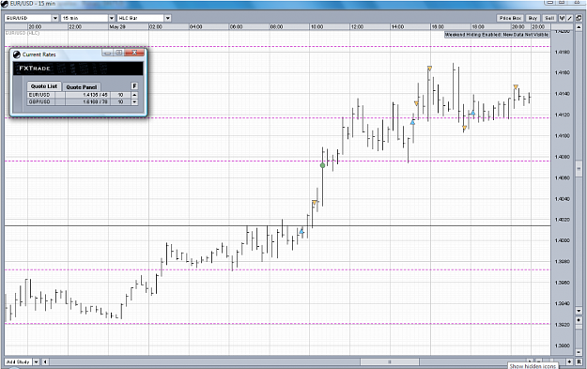The height and width of the screenshot is (369, 587).
Task: Select the EUR/USD row in quote list
Action: coord(79,95)
